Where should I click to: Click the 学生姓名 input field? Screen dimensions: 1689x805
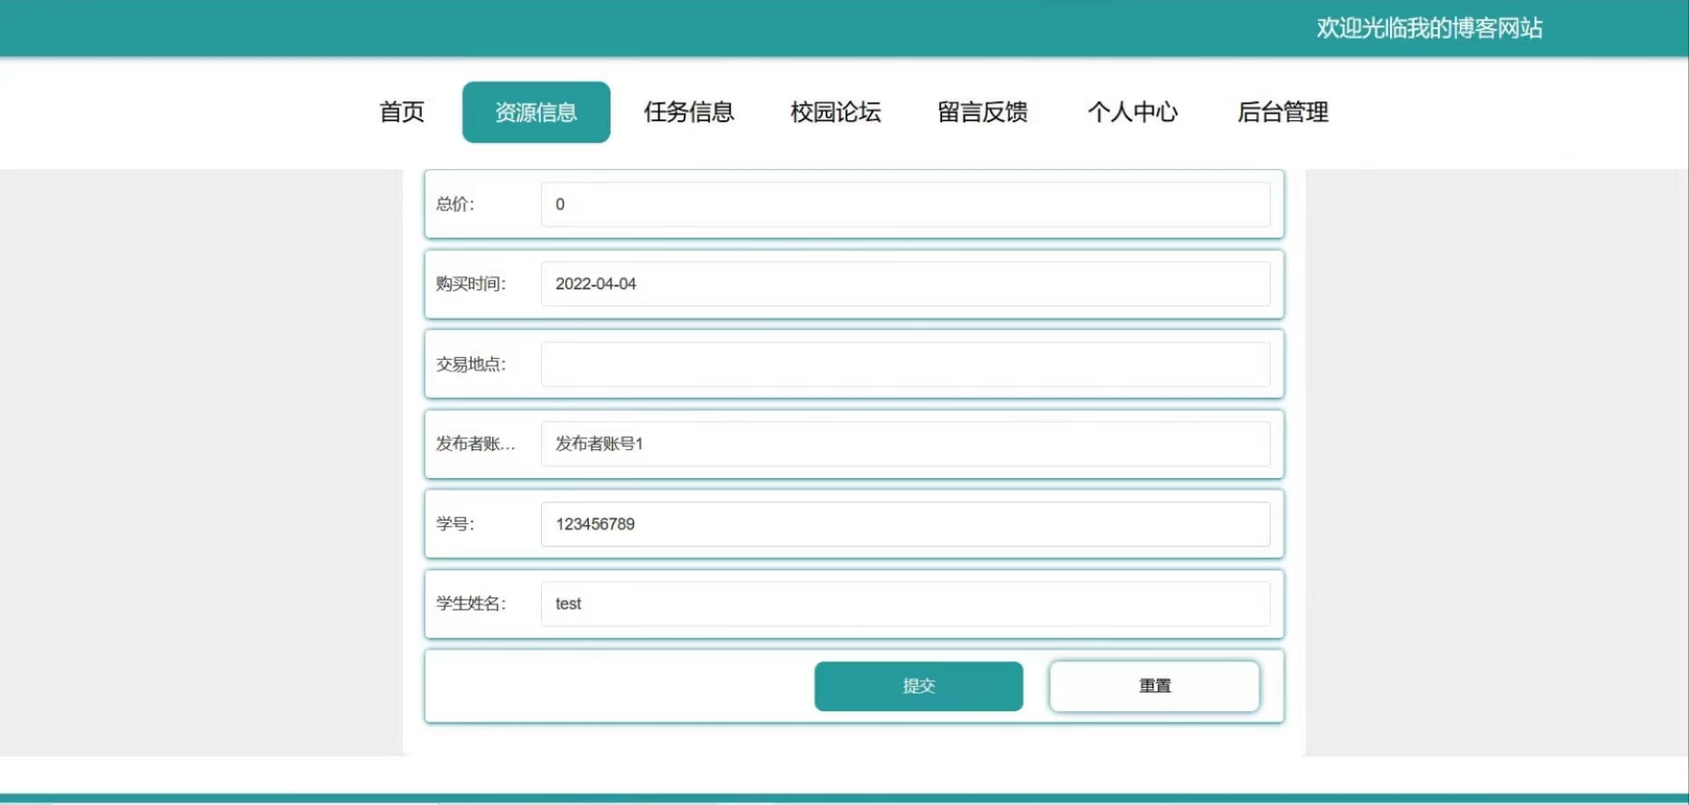click(x=906, y=604)
